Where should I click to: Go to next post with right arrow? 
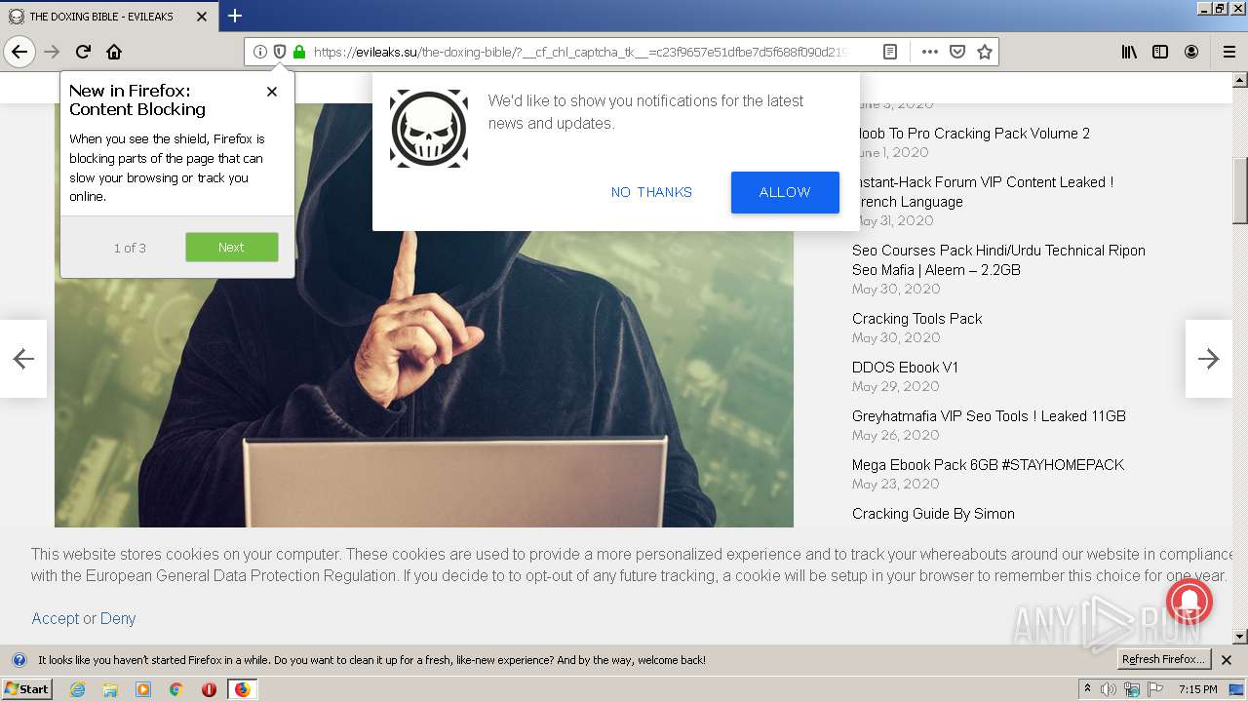pos(1209,359)
